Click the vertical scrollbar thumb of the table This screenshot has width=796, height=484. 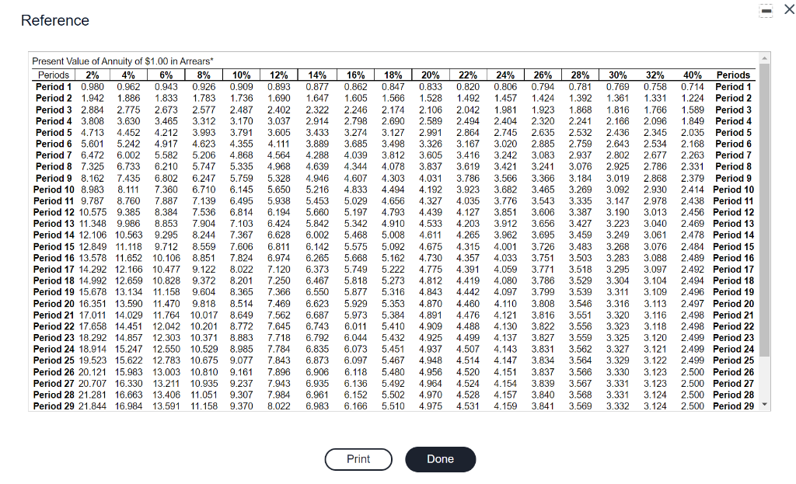coord(765,210)
